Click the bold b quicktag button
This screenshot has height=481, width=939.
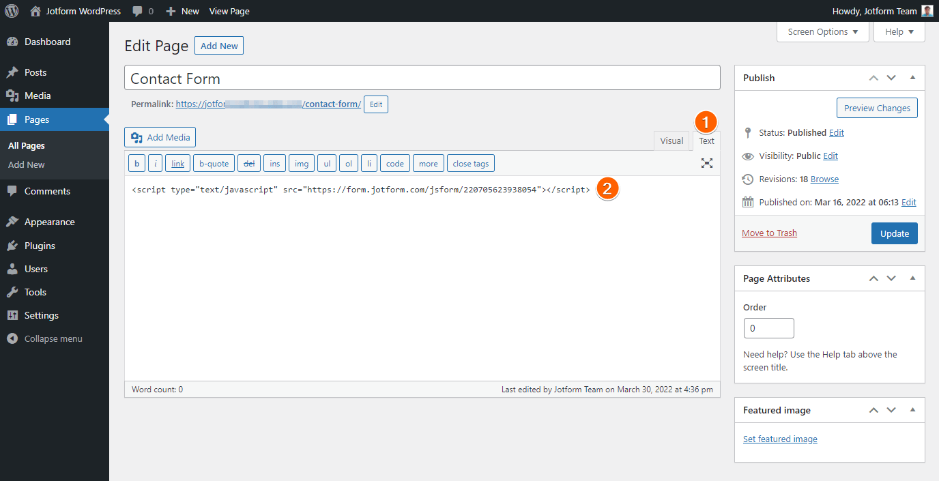click(136, 164)
